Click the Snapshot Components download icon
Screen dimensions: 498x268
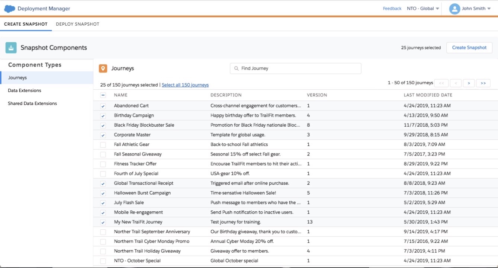pyautogui.click(x=11, y=48)
